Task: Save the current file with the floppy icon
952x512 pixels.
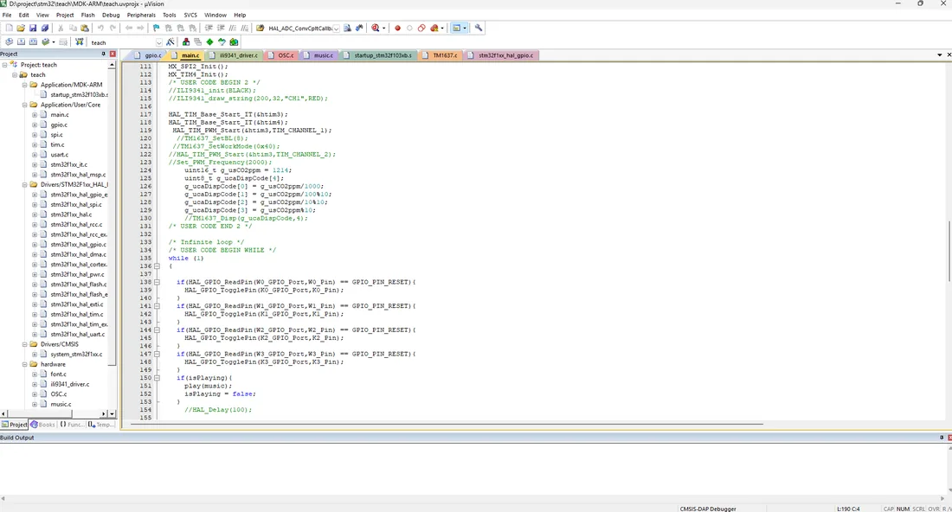Action: (x=33, y=28)
